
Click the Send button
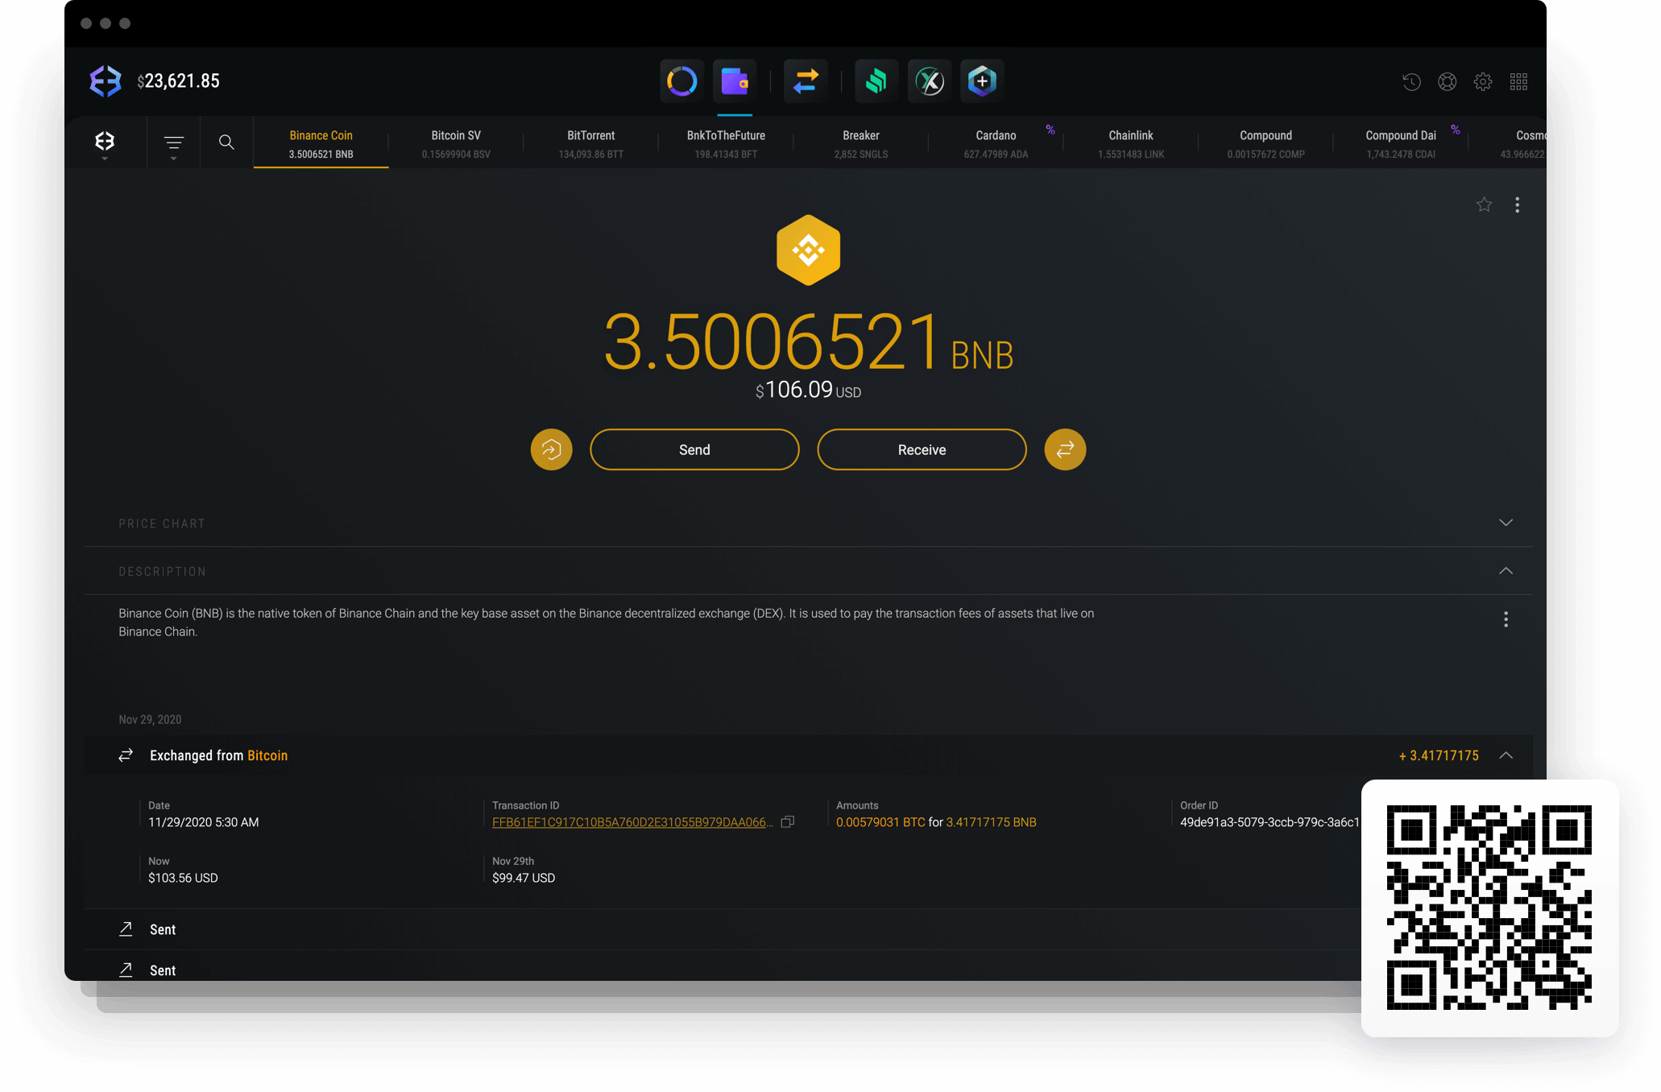[692, 449]
